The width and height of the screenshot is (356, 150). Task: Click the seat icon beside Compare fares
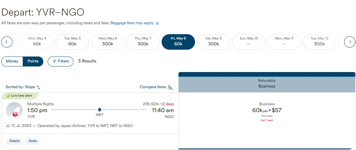[170, 87]
